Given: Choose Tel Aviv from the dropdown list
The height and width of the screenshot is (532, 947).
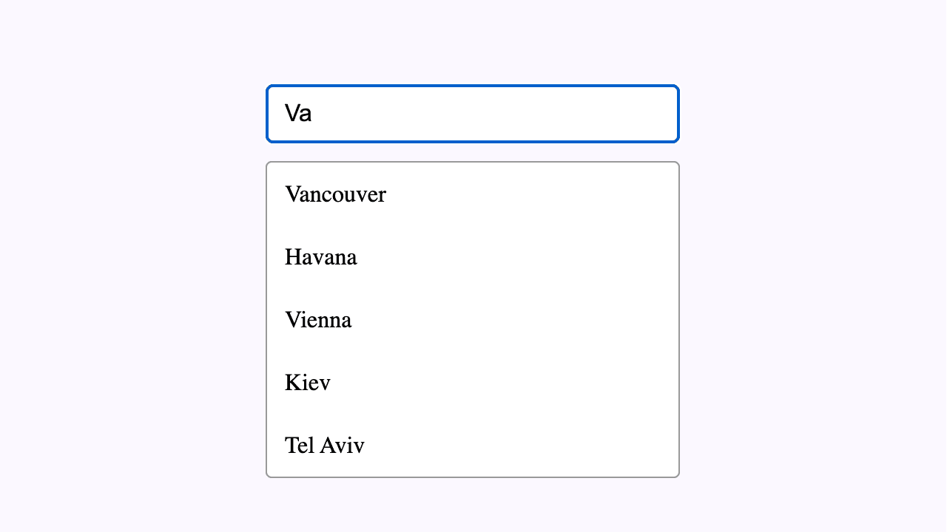Looking at the screenshot, I should pyautogui.click(x=324, y=445).
